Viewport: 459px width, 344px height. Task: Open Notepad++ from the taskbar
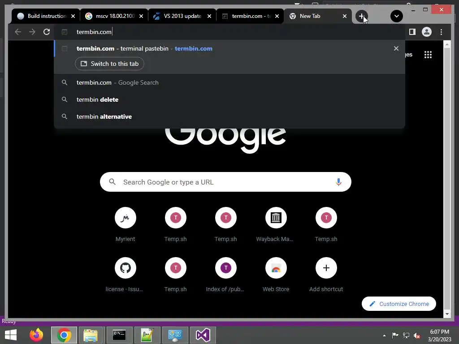coord(147,335)
